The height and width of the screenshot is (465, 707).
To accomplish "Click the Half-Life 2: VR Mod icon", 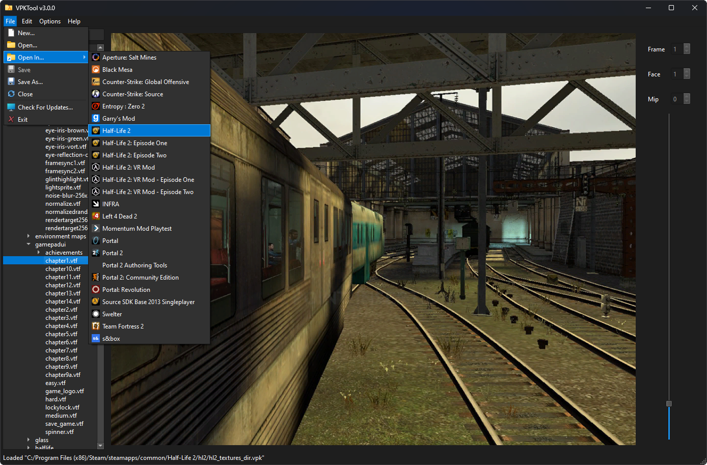I will pyautogui.click(x=96, y=167).
